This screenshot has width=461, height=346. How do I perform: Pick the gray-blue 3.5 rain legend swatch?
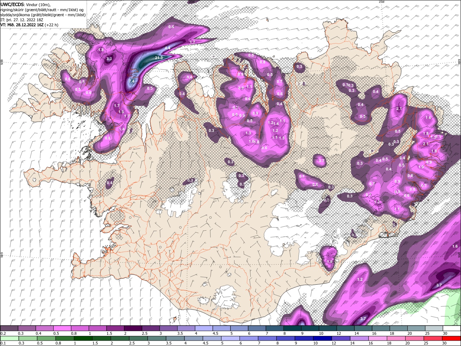coord(175,338)
